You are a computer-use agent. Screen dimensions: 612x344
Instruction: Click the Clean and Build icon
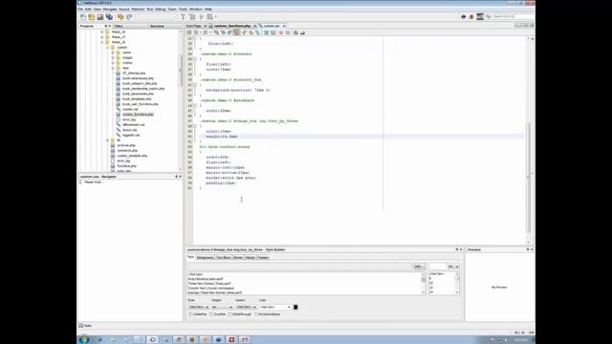tap(192, 17)
